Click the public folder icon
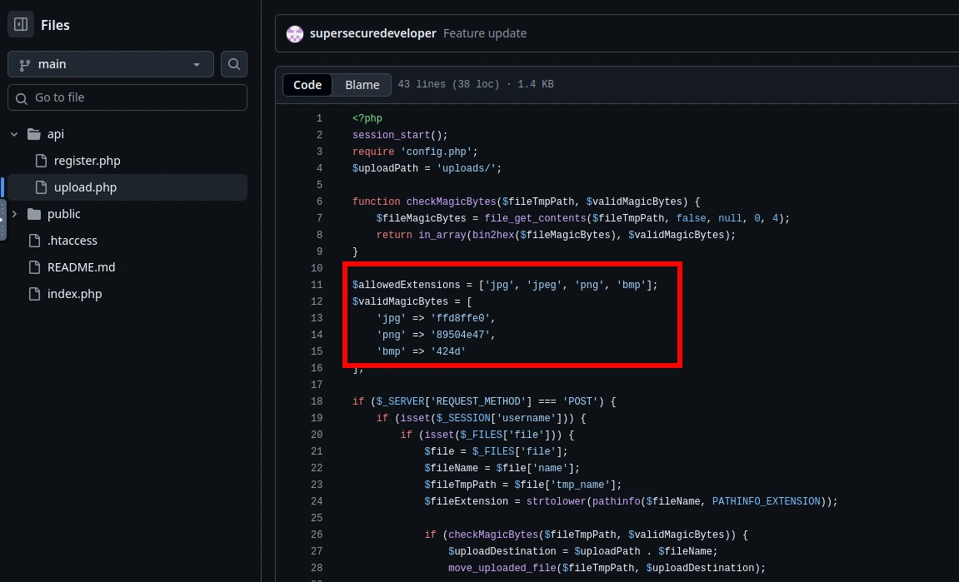 pyautogui.click(x=34, y=214)
